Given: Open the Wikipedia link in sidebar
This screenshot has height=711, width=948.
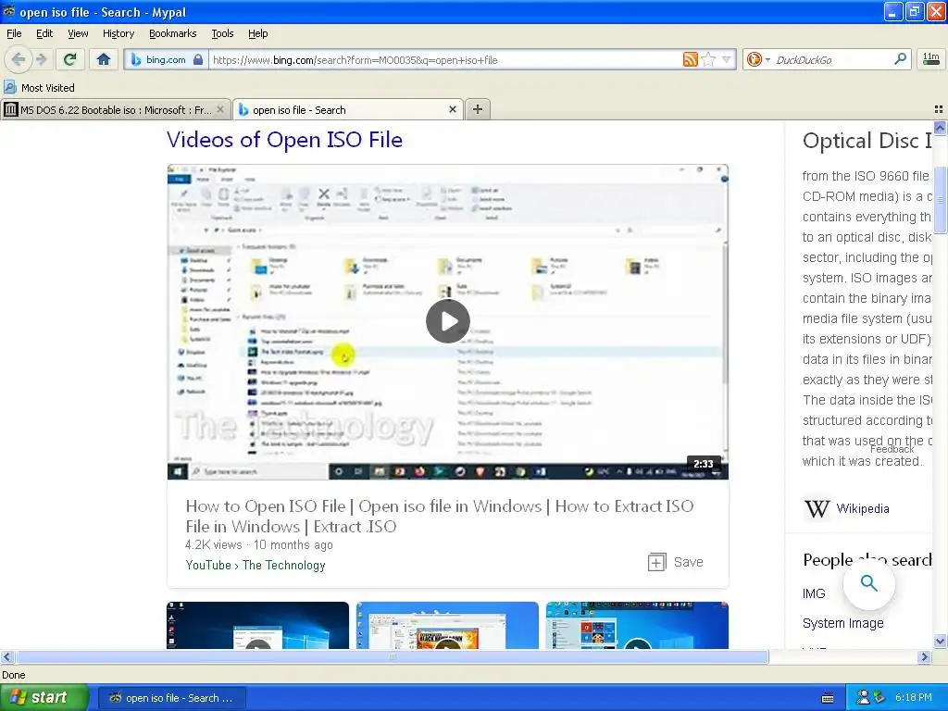Looking at the screenshot, I should coord(863,508).
